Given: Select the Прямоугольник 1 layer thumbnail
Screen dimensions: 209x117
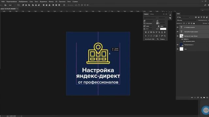Looking at the screenshot, I should [x=182, y=45].
